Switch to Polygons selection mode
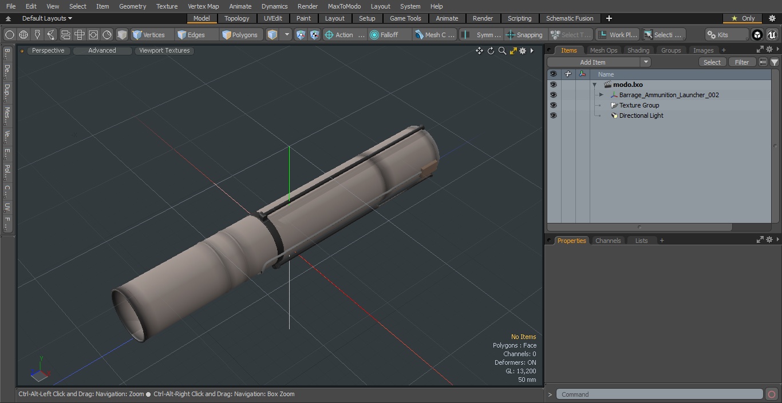Viewport: 782px width, 403px height. point(242,35)
